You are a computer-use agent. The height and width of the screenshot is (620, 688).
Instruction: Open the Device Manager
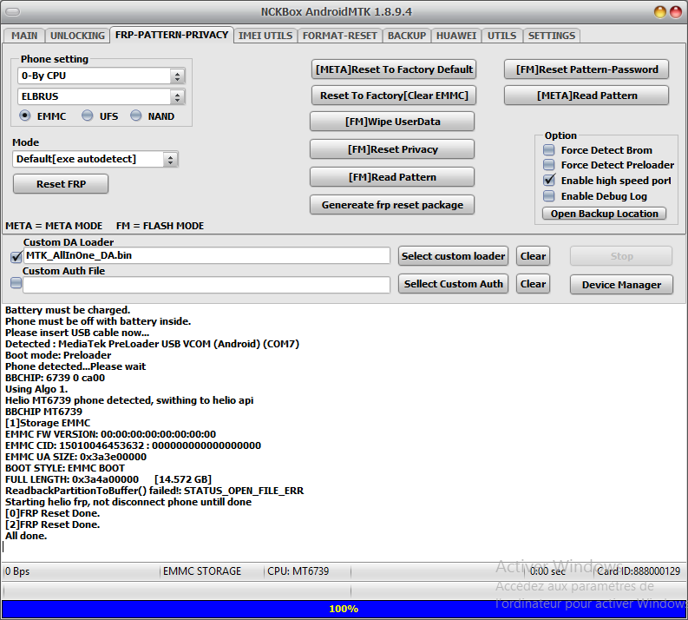(x=621, y=285)
